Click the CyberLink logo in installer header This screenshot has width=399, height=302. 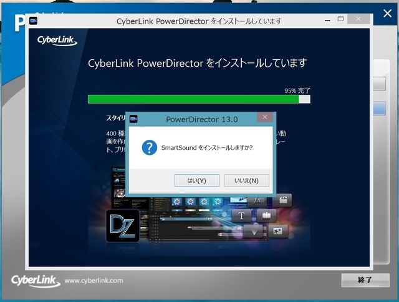(57, 41)
